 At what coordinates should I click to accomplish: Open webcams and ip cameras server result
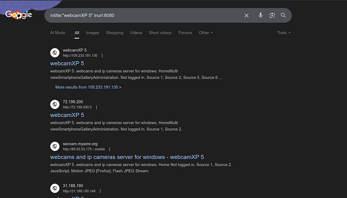pos(127,157)
